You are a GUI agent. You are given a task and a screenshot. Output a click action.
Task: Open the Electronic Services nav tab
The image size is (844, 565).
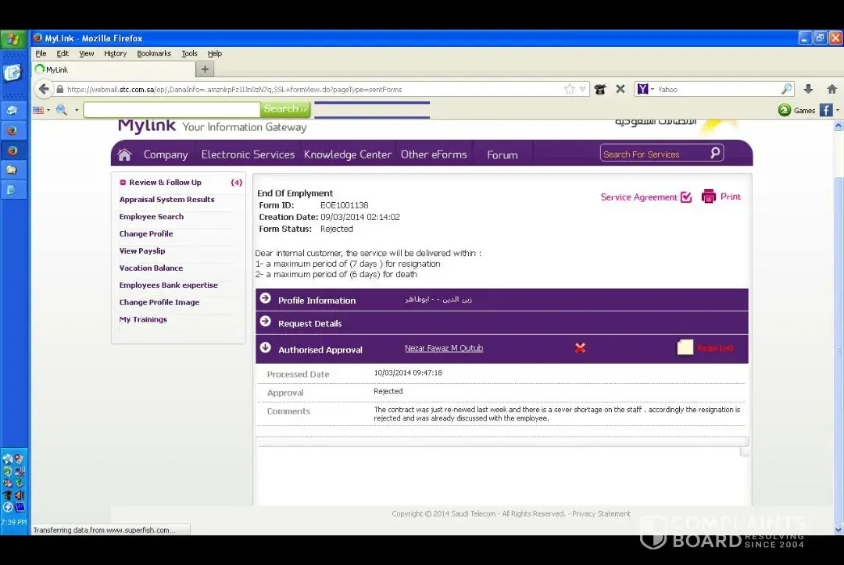[x=248, y=155]
